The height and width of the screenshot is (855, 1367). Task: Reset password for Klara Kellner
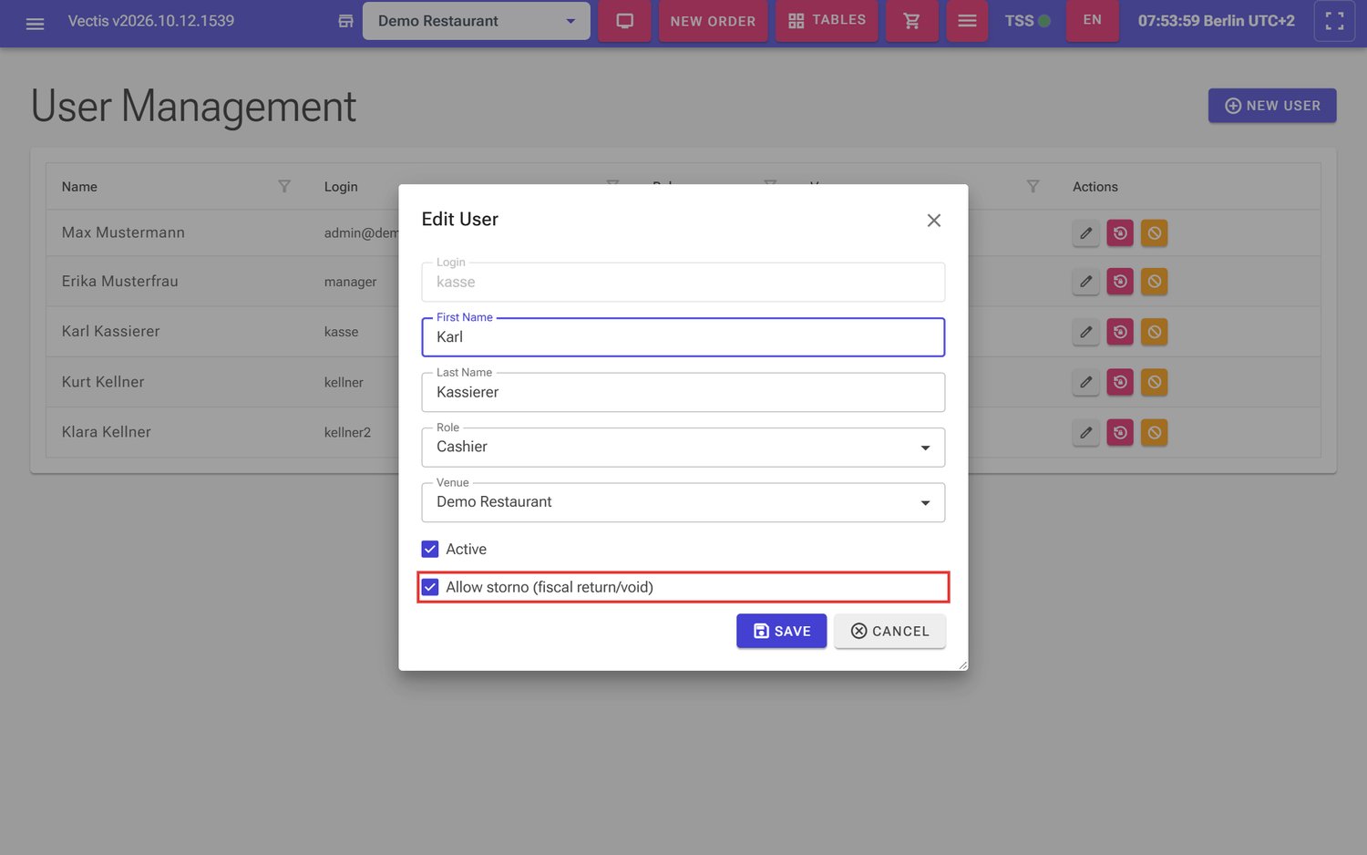[x=1120, y=432]
